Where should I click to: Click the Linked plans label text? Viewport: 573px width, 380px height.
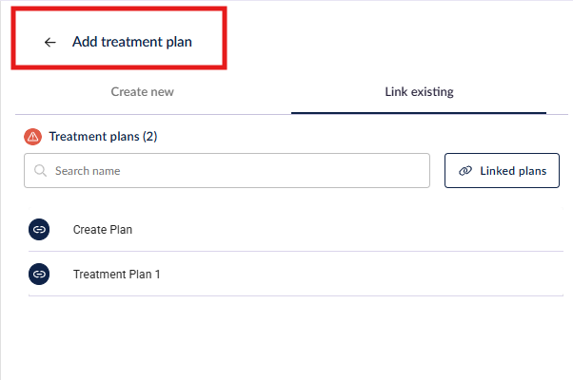513,171
